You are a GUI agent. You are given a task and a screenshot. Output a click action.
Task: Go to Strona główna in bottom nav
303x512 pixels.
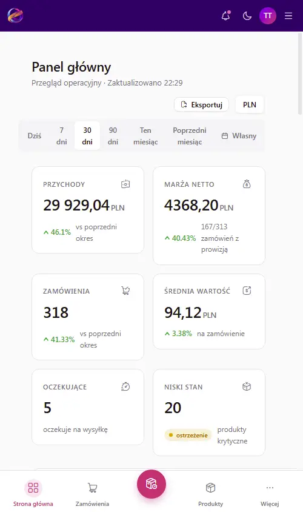33,494
